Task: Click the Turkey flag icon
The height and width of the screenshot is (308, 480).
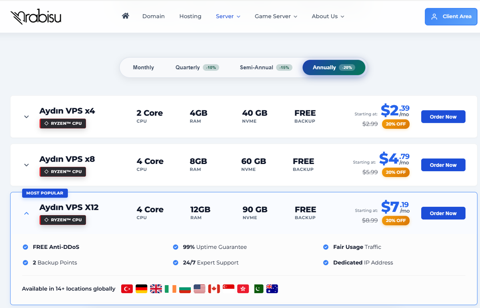Action: [127, 289]
